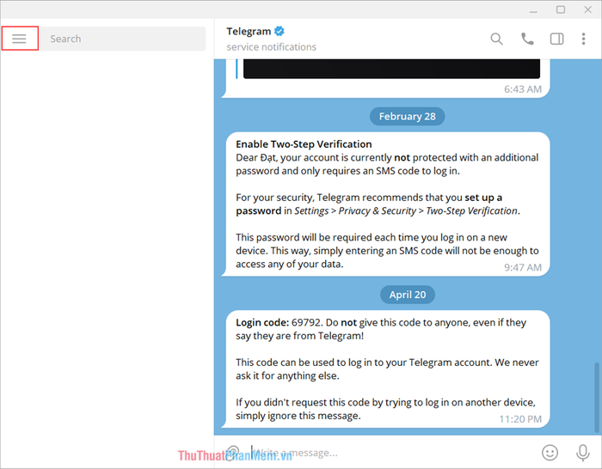Toggle the chat info side panel
Viewport: 602px width, 469px height.
pyautogui.click(x=556, y=39)
